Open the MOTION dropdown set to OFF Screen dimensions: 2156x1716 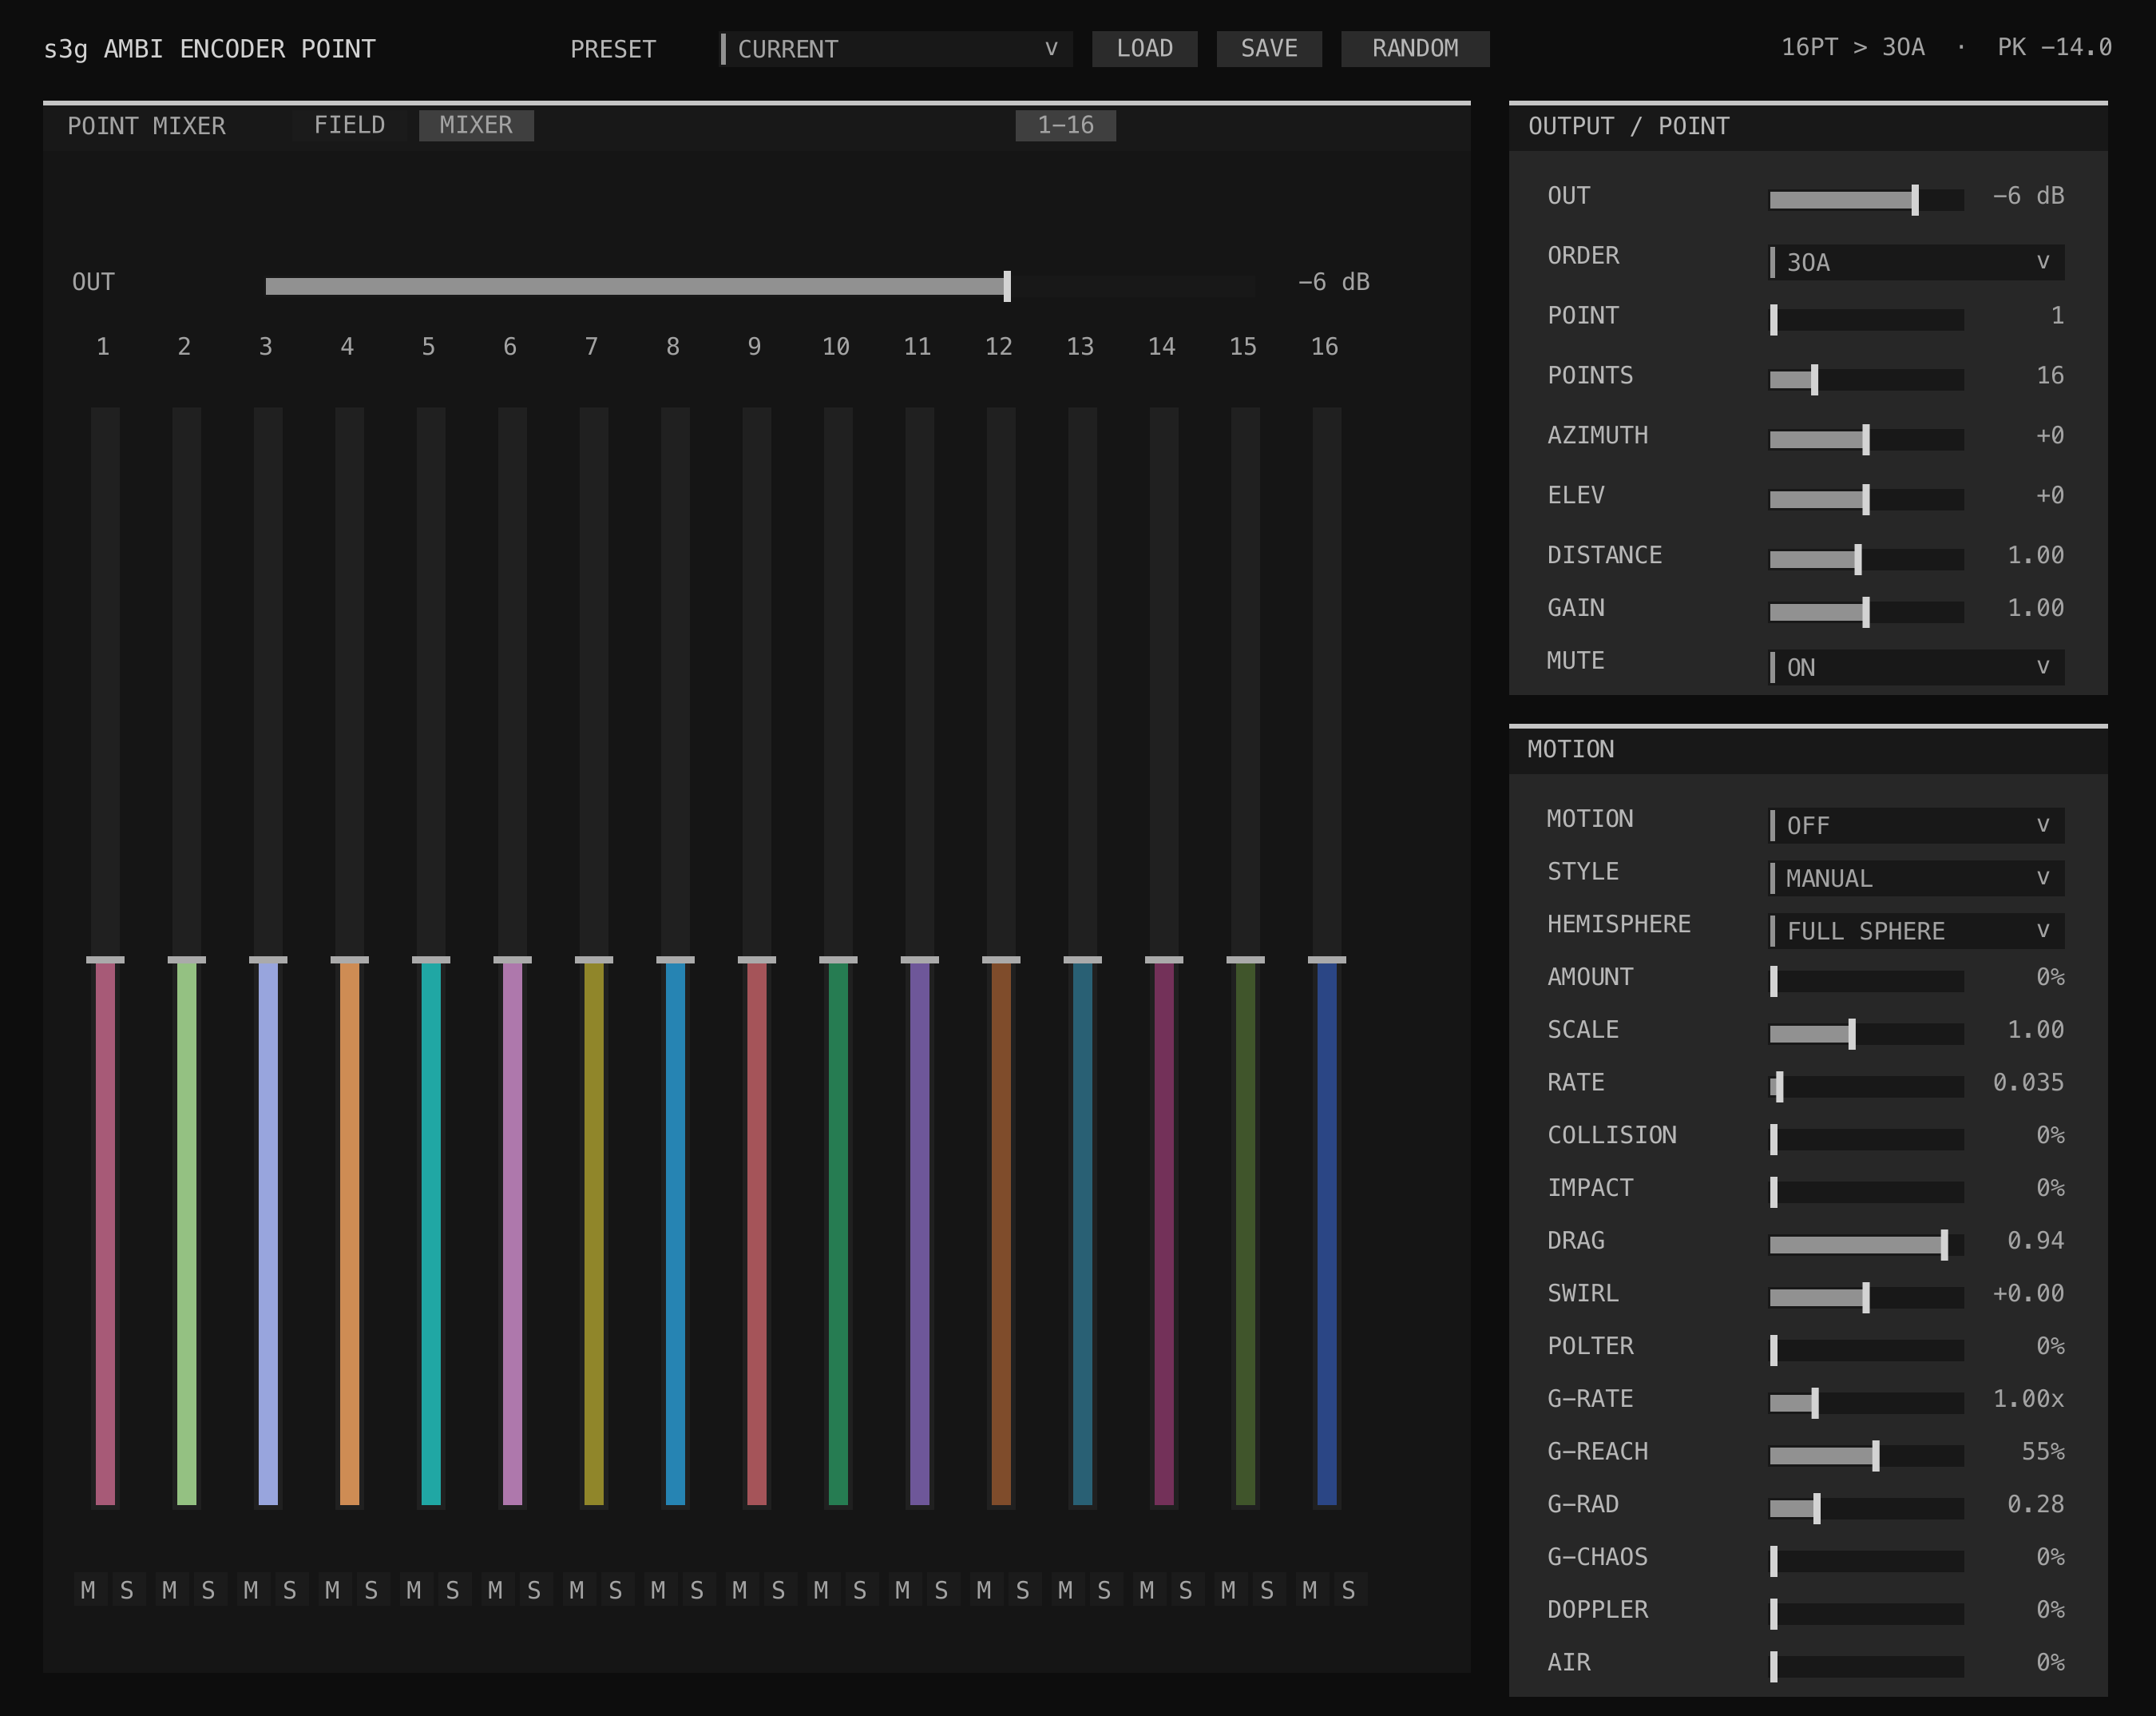1917,825
